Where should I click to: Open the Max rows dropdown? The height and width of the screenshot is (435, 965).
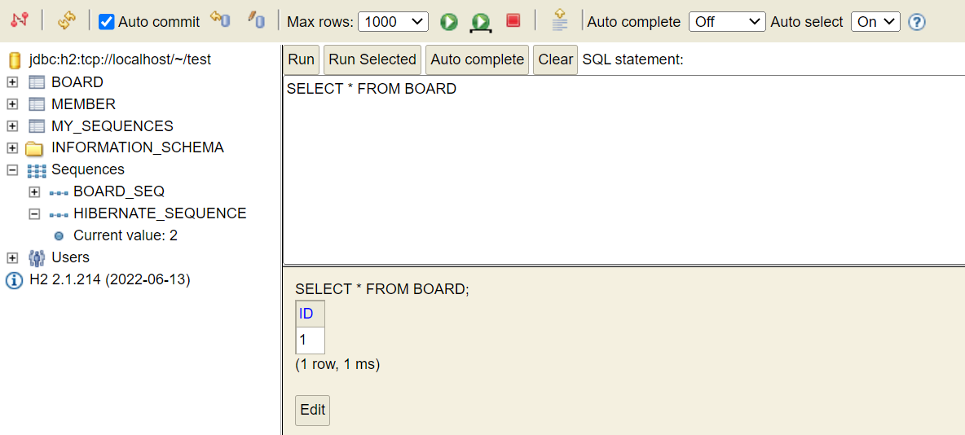coord(394,21)
